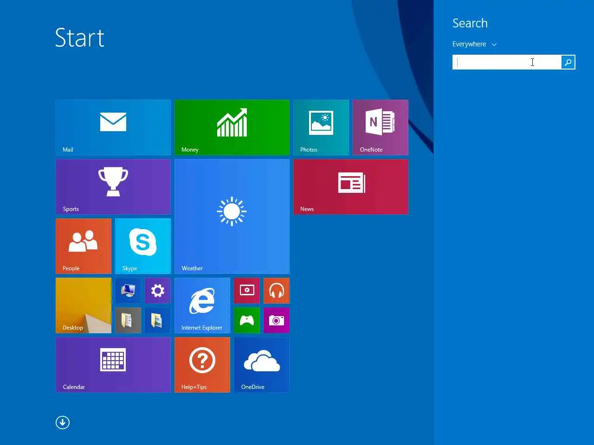The width and height of the screenshot is (594, 445).
Task: Open the Video player tile
Action: [247, 291]
